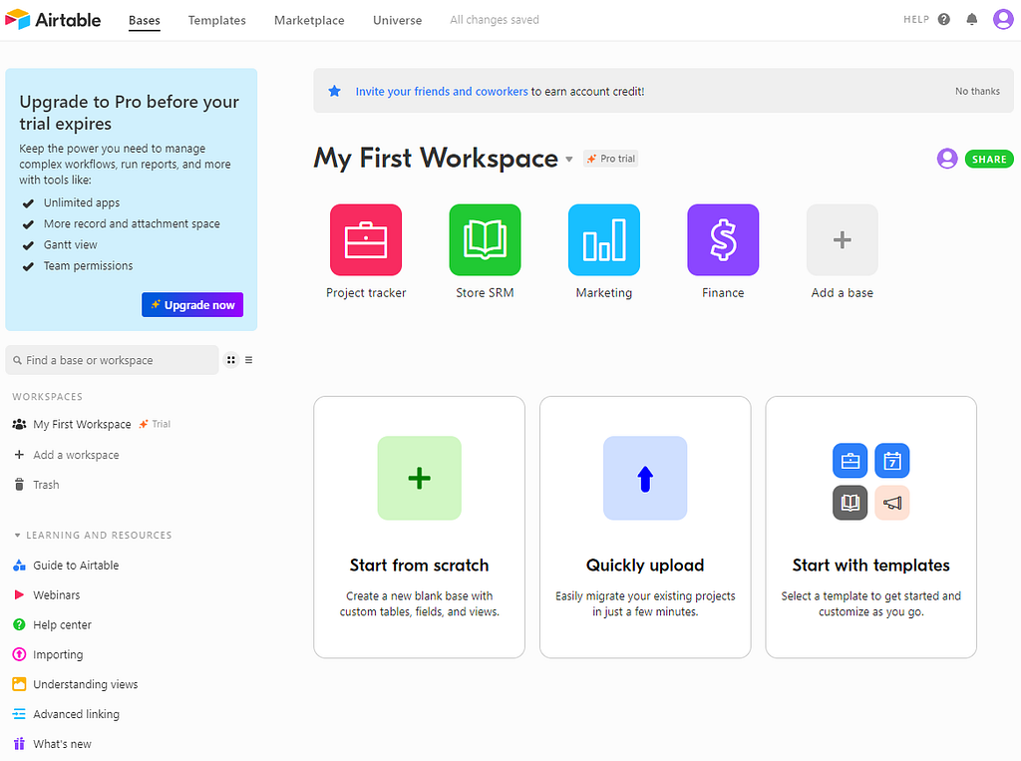Click the Importing upload icon
The height and width of the screenshot is (761, 1021).
(x=20, y=654)
